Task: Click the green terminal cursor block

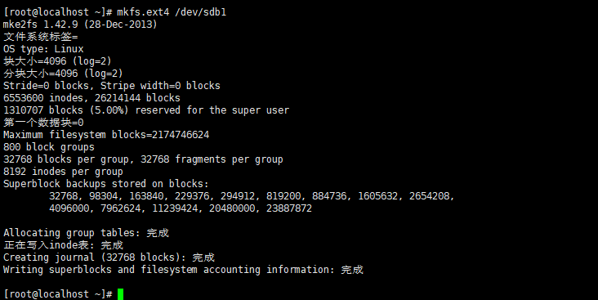Action: [x=121, y=294]
